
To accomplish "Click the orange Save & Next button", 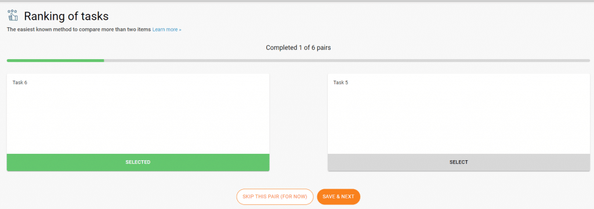I will pyautogui.click(x=339, y=197).
